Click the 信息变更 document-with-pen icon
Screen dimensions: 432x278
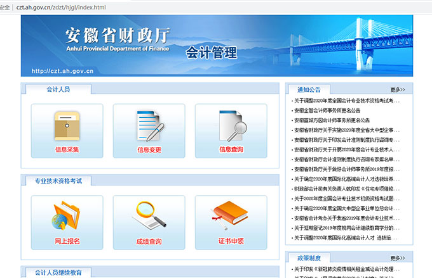click(x=149, y=126)
